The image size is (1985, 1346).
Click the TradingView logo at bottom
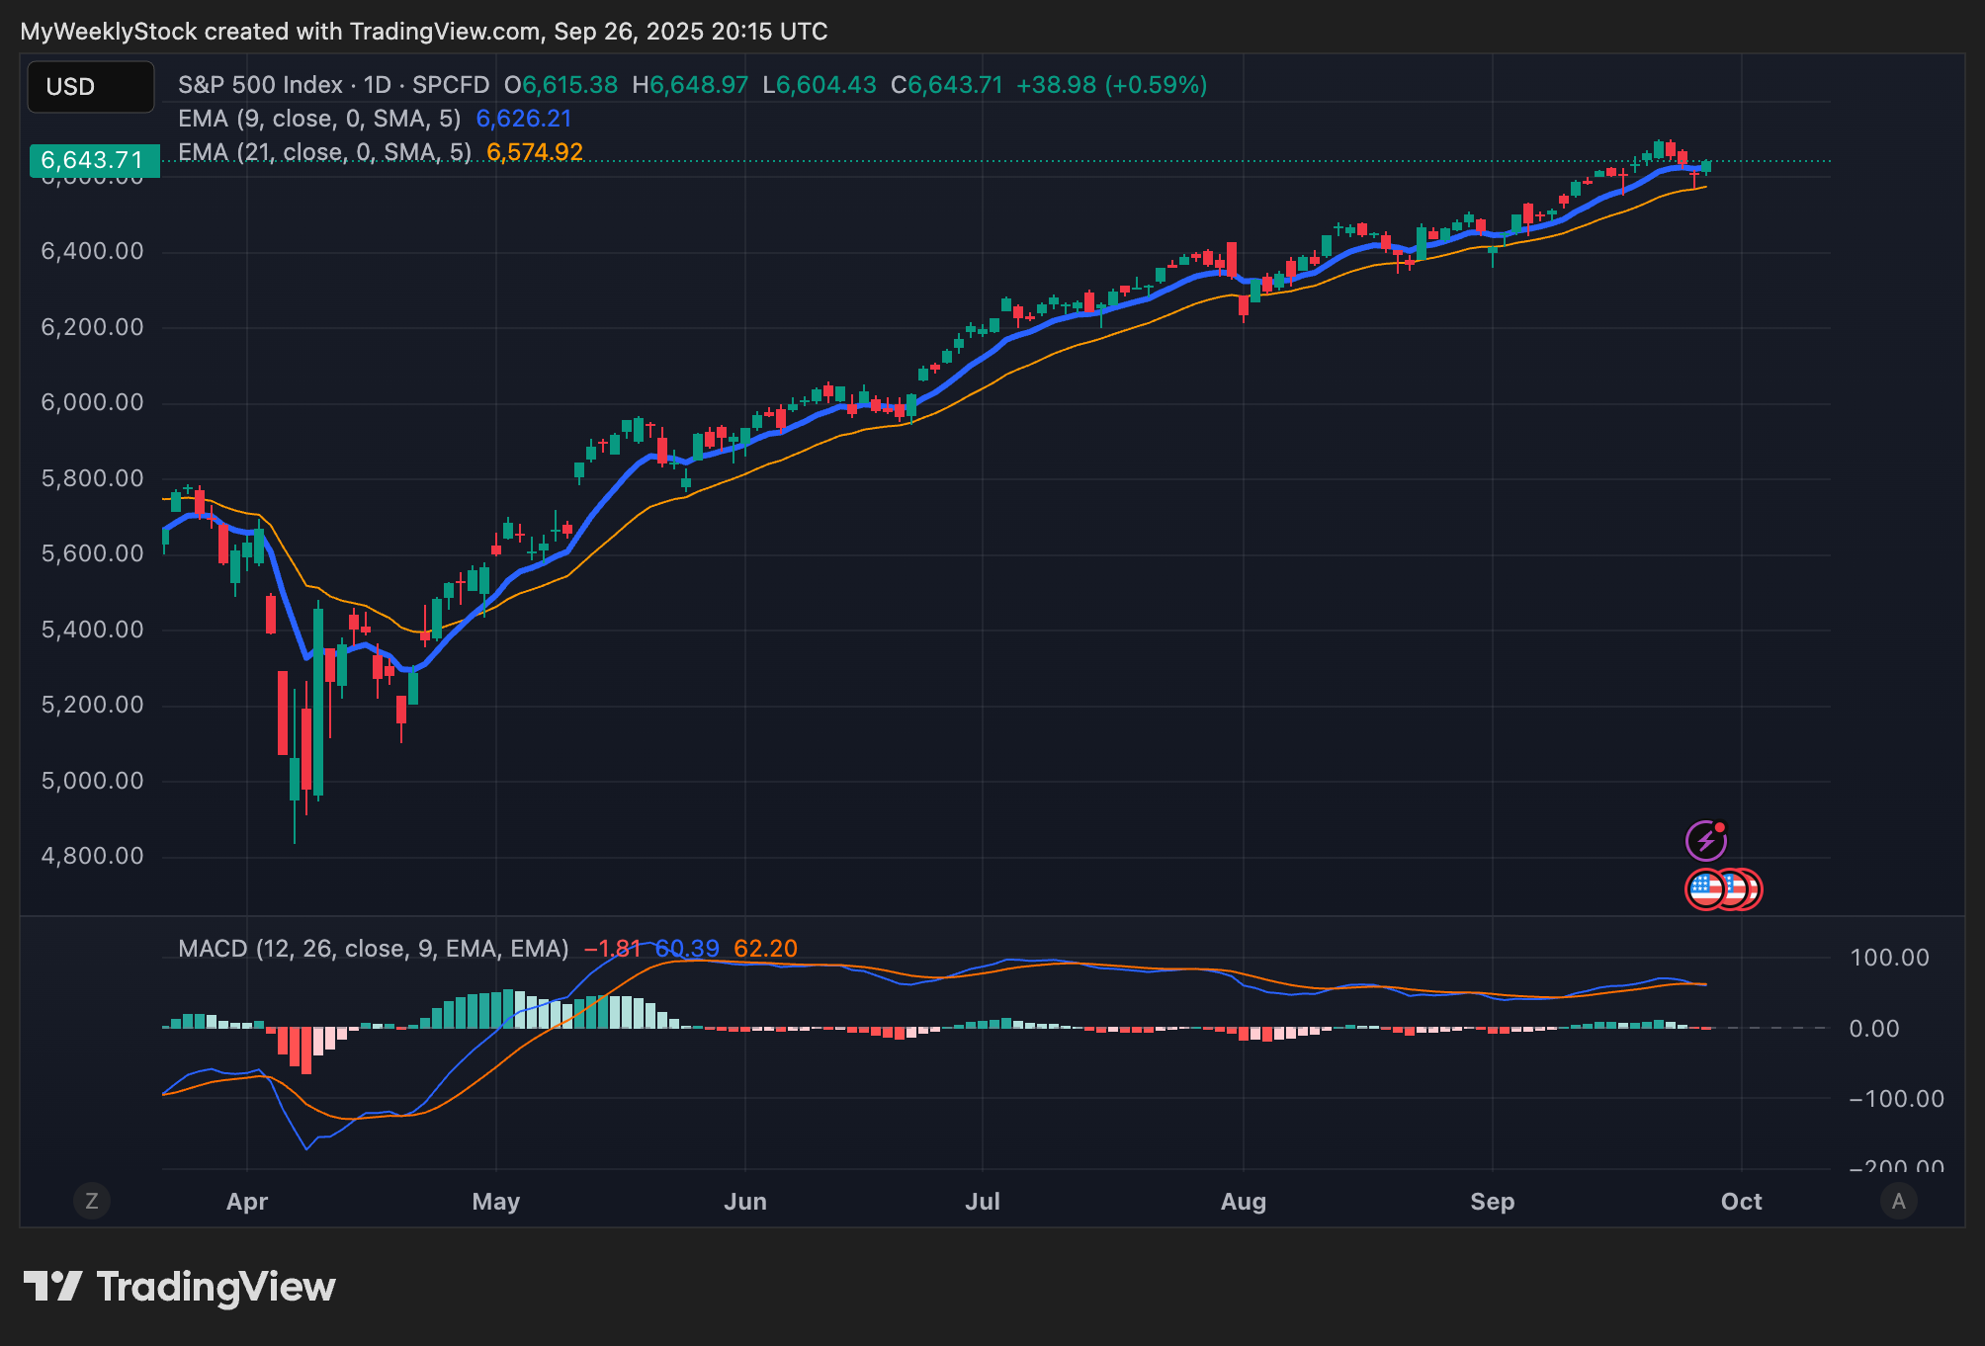click(180, 1287)
